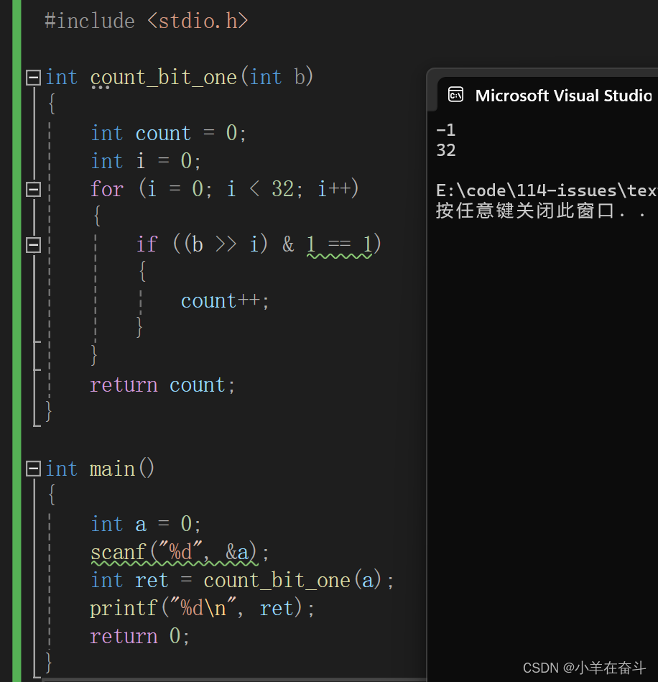The height and width of the screenshot is (682, 658).
Task: Click the console icon in the Visual Studio tab
Action: click(x=455, y=94)
